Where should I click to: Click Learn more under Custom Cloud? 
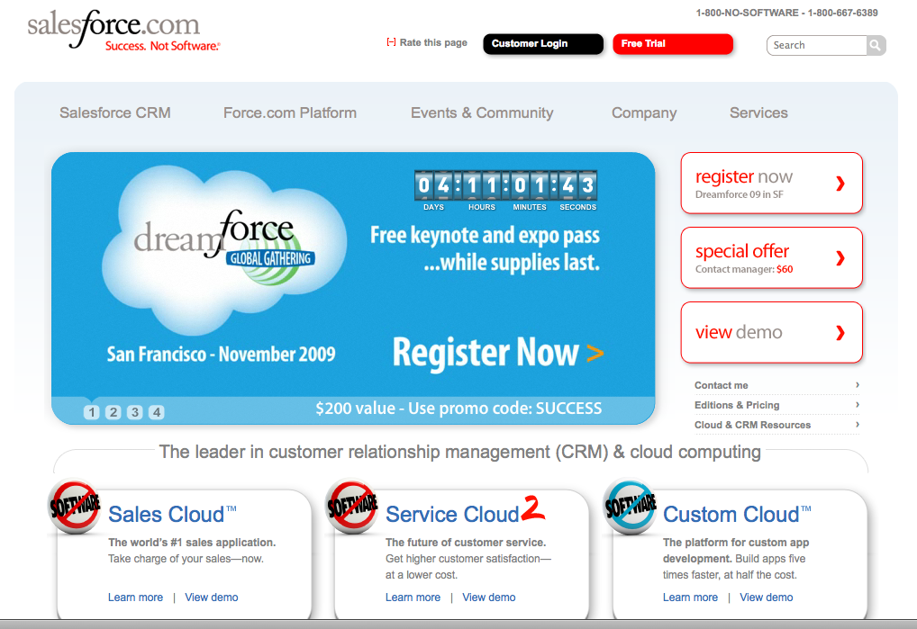690,598
